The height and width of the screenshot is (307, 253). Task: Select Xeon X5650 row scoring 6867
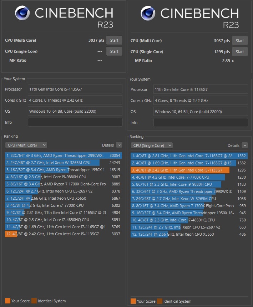tap(64, 198)
